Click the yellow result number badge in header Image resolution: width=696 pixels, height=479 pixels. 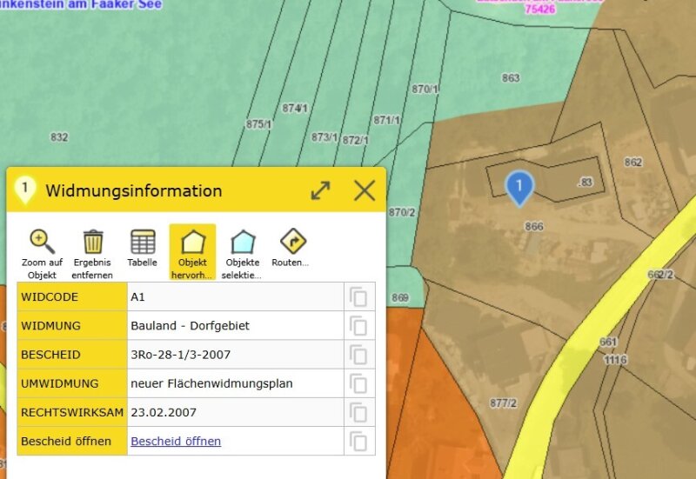point(25,189)
